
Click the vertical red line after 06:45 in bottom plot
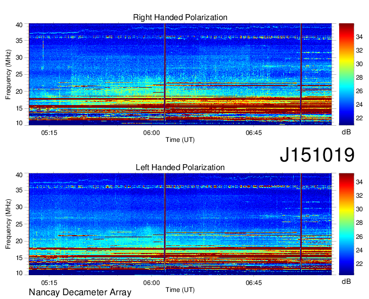click(x=301, y=224)
